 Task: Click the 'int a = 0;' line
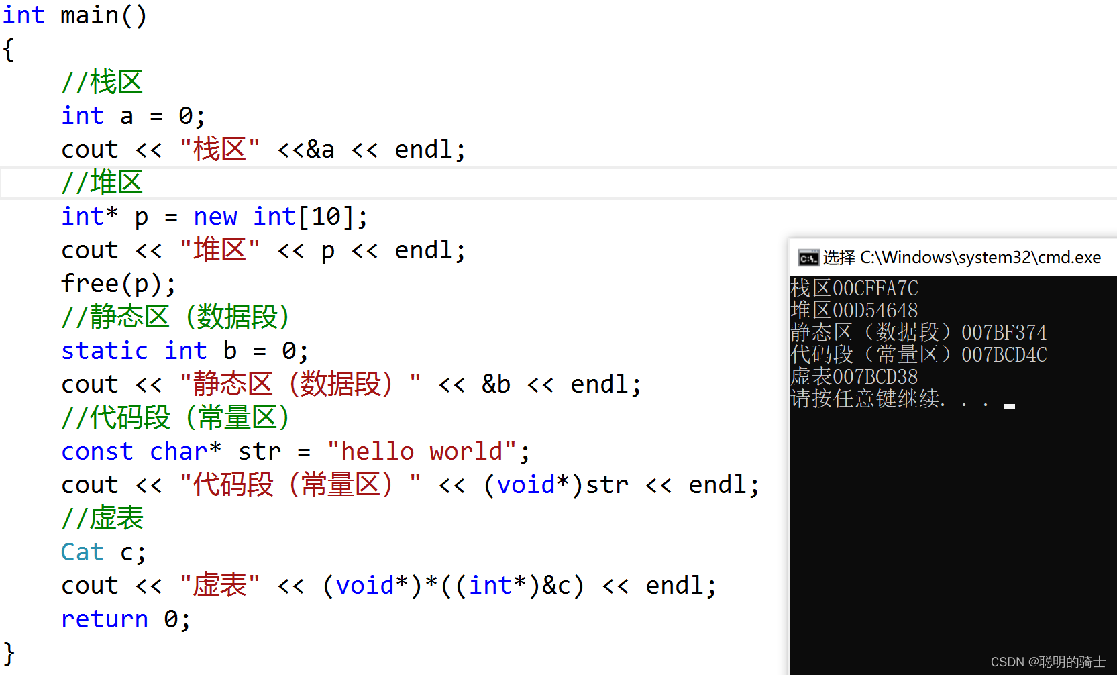click(133, 116)
